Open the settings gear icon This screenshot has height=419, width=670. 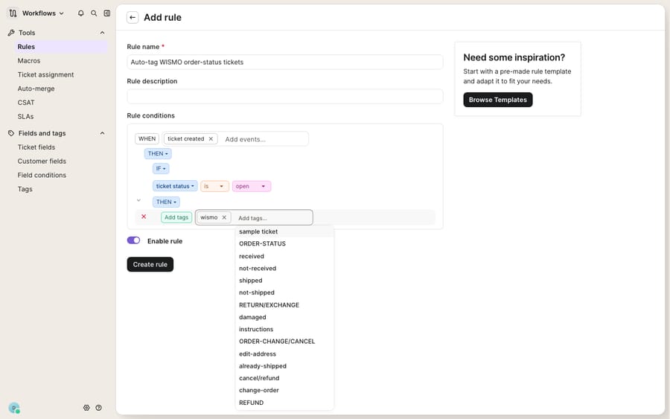click(x=86, y=408)
